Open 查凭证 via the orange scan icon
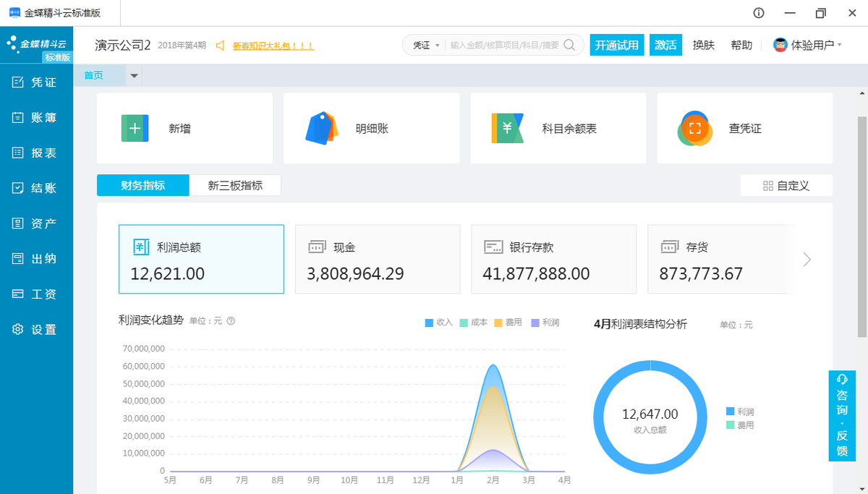Screen dimensions: 868x494 pyautogui.click(x=695, y=129)
